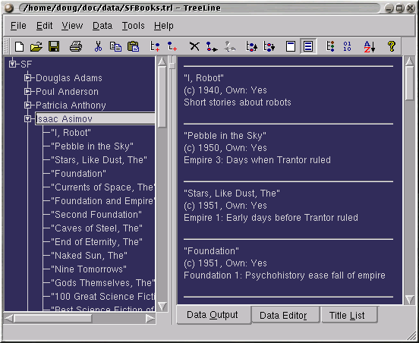The width and height of the screenshot is (419, 343).
Task: Select "Foundation" in the tree
Action: click(x=78, y=174)
